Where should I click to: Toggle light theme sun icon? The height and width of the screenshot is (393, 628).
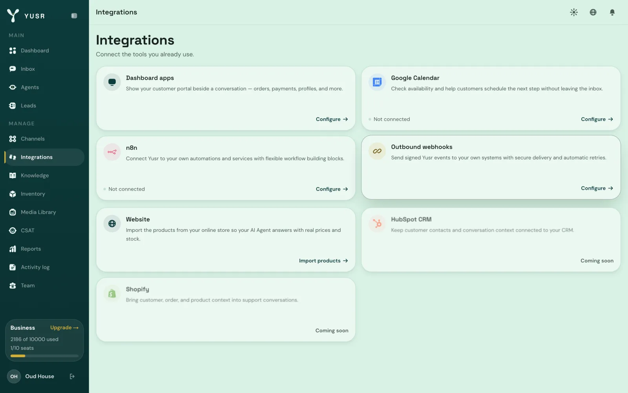pos(574,12)
